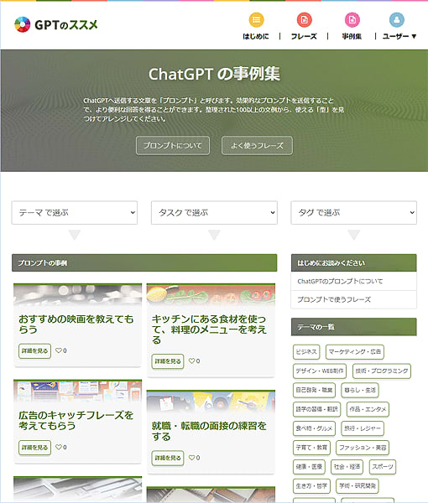This screenshot has height=503, width=428.
Task: Click the ChatGPT の事例集 page heading
Action: [x=214, y=74]
